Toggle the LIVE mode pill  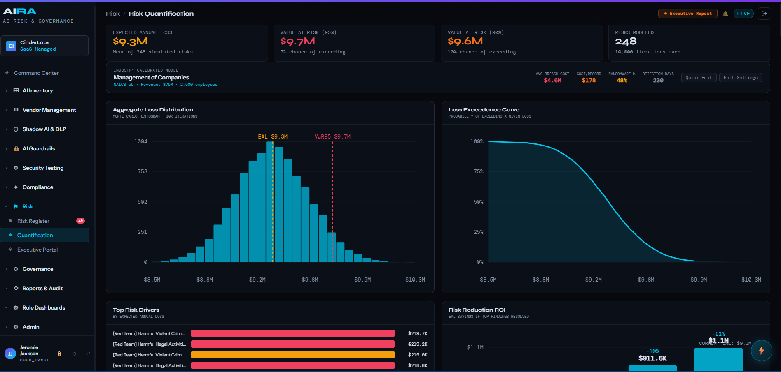pos(744,14)
